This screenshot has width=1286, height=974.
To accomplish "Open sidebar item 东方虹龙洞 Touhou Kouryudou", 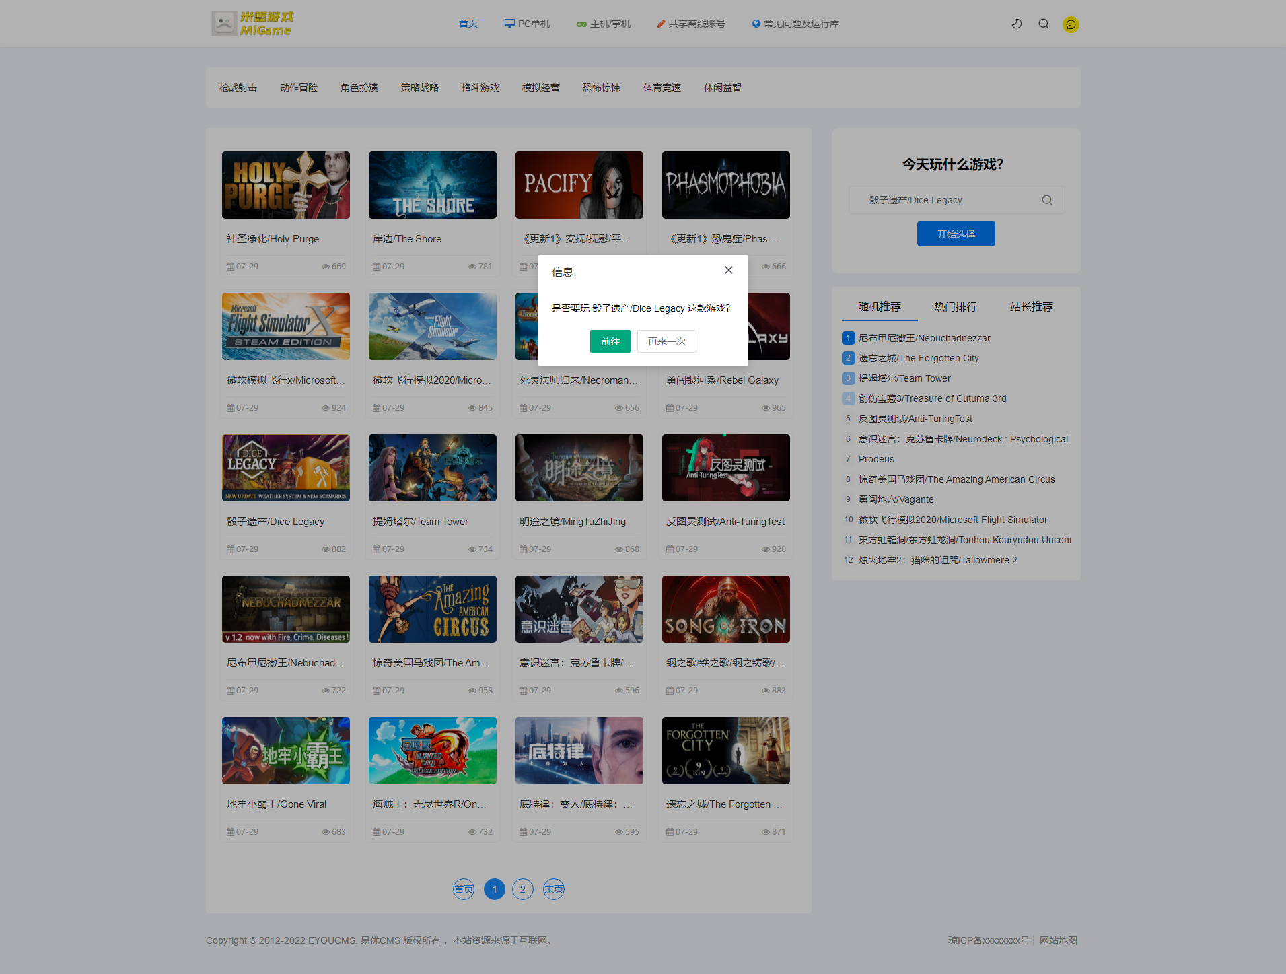I will point(965,540).
